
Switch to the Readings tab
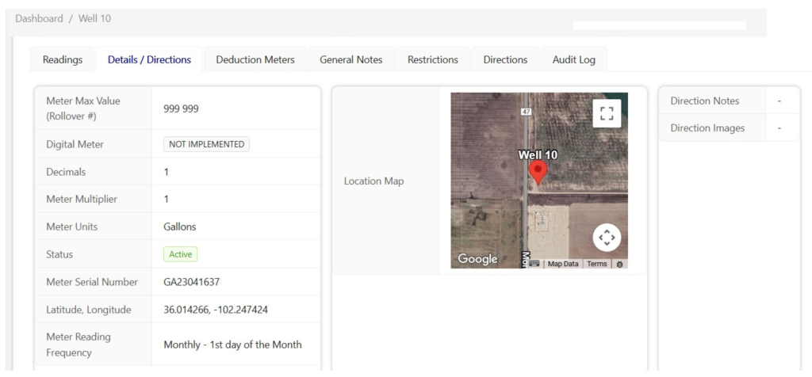pos(63,59)
